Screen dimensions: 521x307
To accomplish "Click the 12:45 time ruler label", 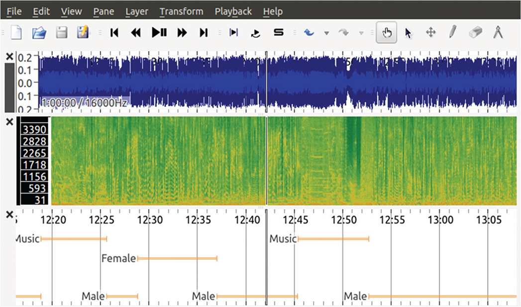I will (x=296, y=220).
